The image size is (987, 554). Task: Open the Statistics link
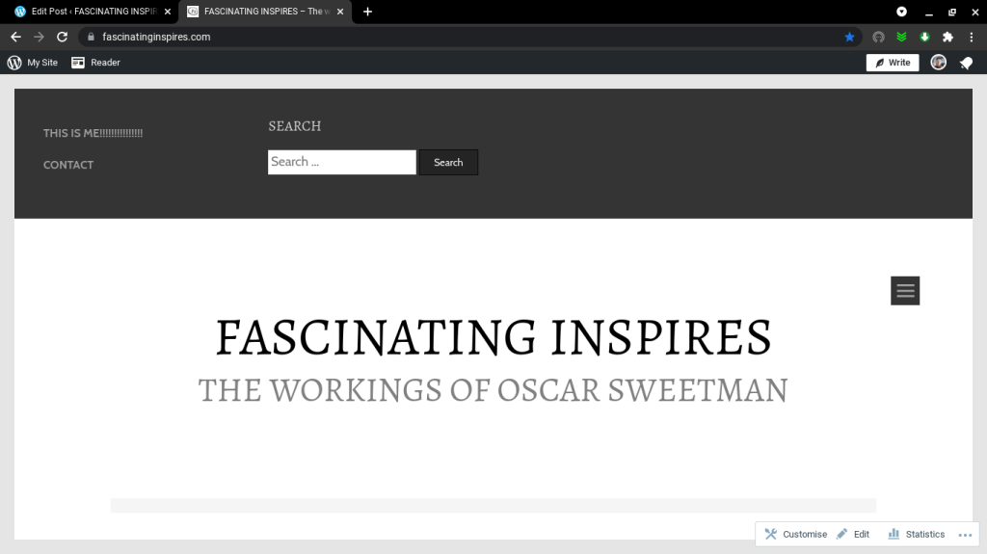916,534
